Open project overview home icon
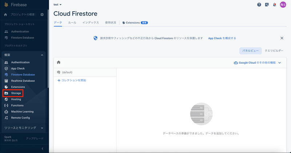Screen dimensions: 291x153 click(x=5, y=15)
